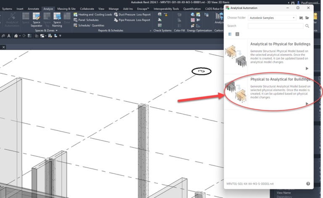Viewport: 323px width, 198px height.
Task: Customize Quick Access Toolbar dropdown arrow
Action: [x=60, y=36]
